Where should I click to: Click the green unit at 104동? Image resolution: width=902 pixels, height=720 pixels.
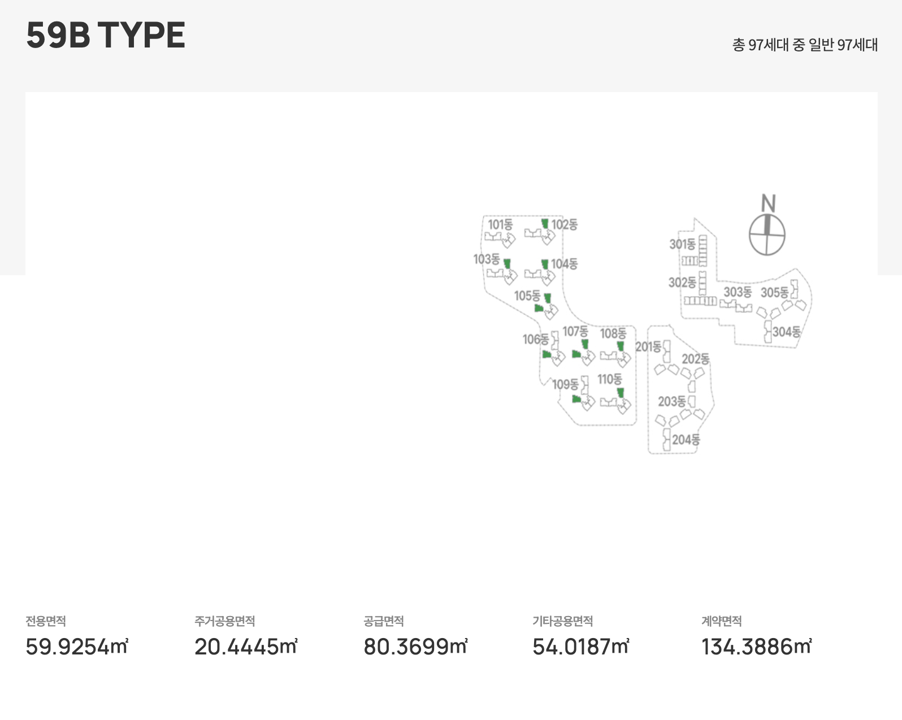coord(545,264)
